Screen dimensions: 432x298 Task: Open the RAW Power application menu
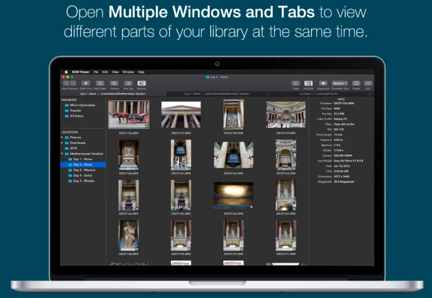[x=81, y=72]
